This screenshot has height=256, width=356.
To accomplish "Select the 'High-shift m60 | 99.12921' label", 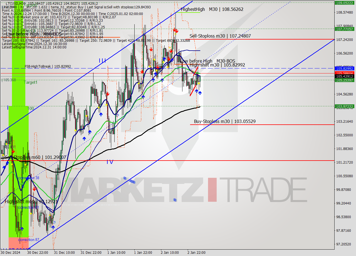I will pyautogui.click(x=31, y=201).
